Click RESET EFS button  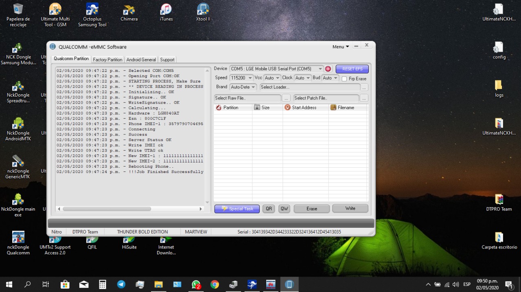click(x=352, y=69)
